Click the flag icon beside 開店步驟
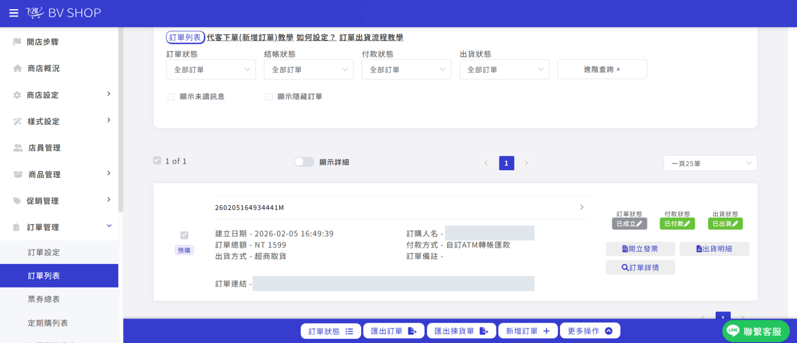 tap(17, 42)
